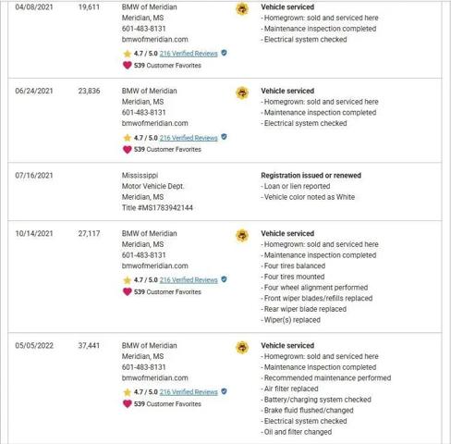Image resolution: width=451 pixels, height=444 pixels.
Task: Click bmwofmeridian.com in the 19,611 mileage row
Action: pyautogui.click(x=155, y=39)
